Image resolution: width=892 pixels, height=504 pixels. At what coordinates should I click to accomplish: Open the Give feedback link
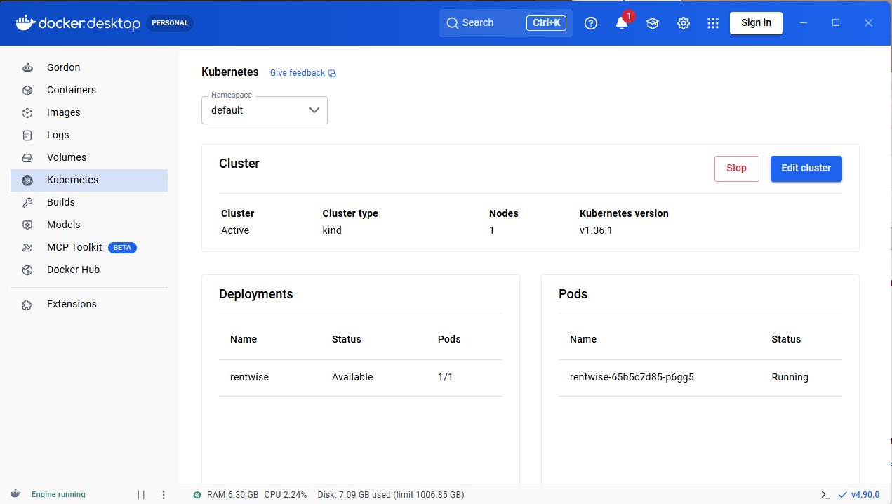click(298, 73)
